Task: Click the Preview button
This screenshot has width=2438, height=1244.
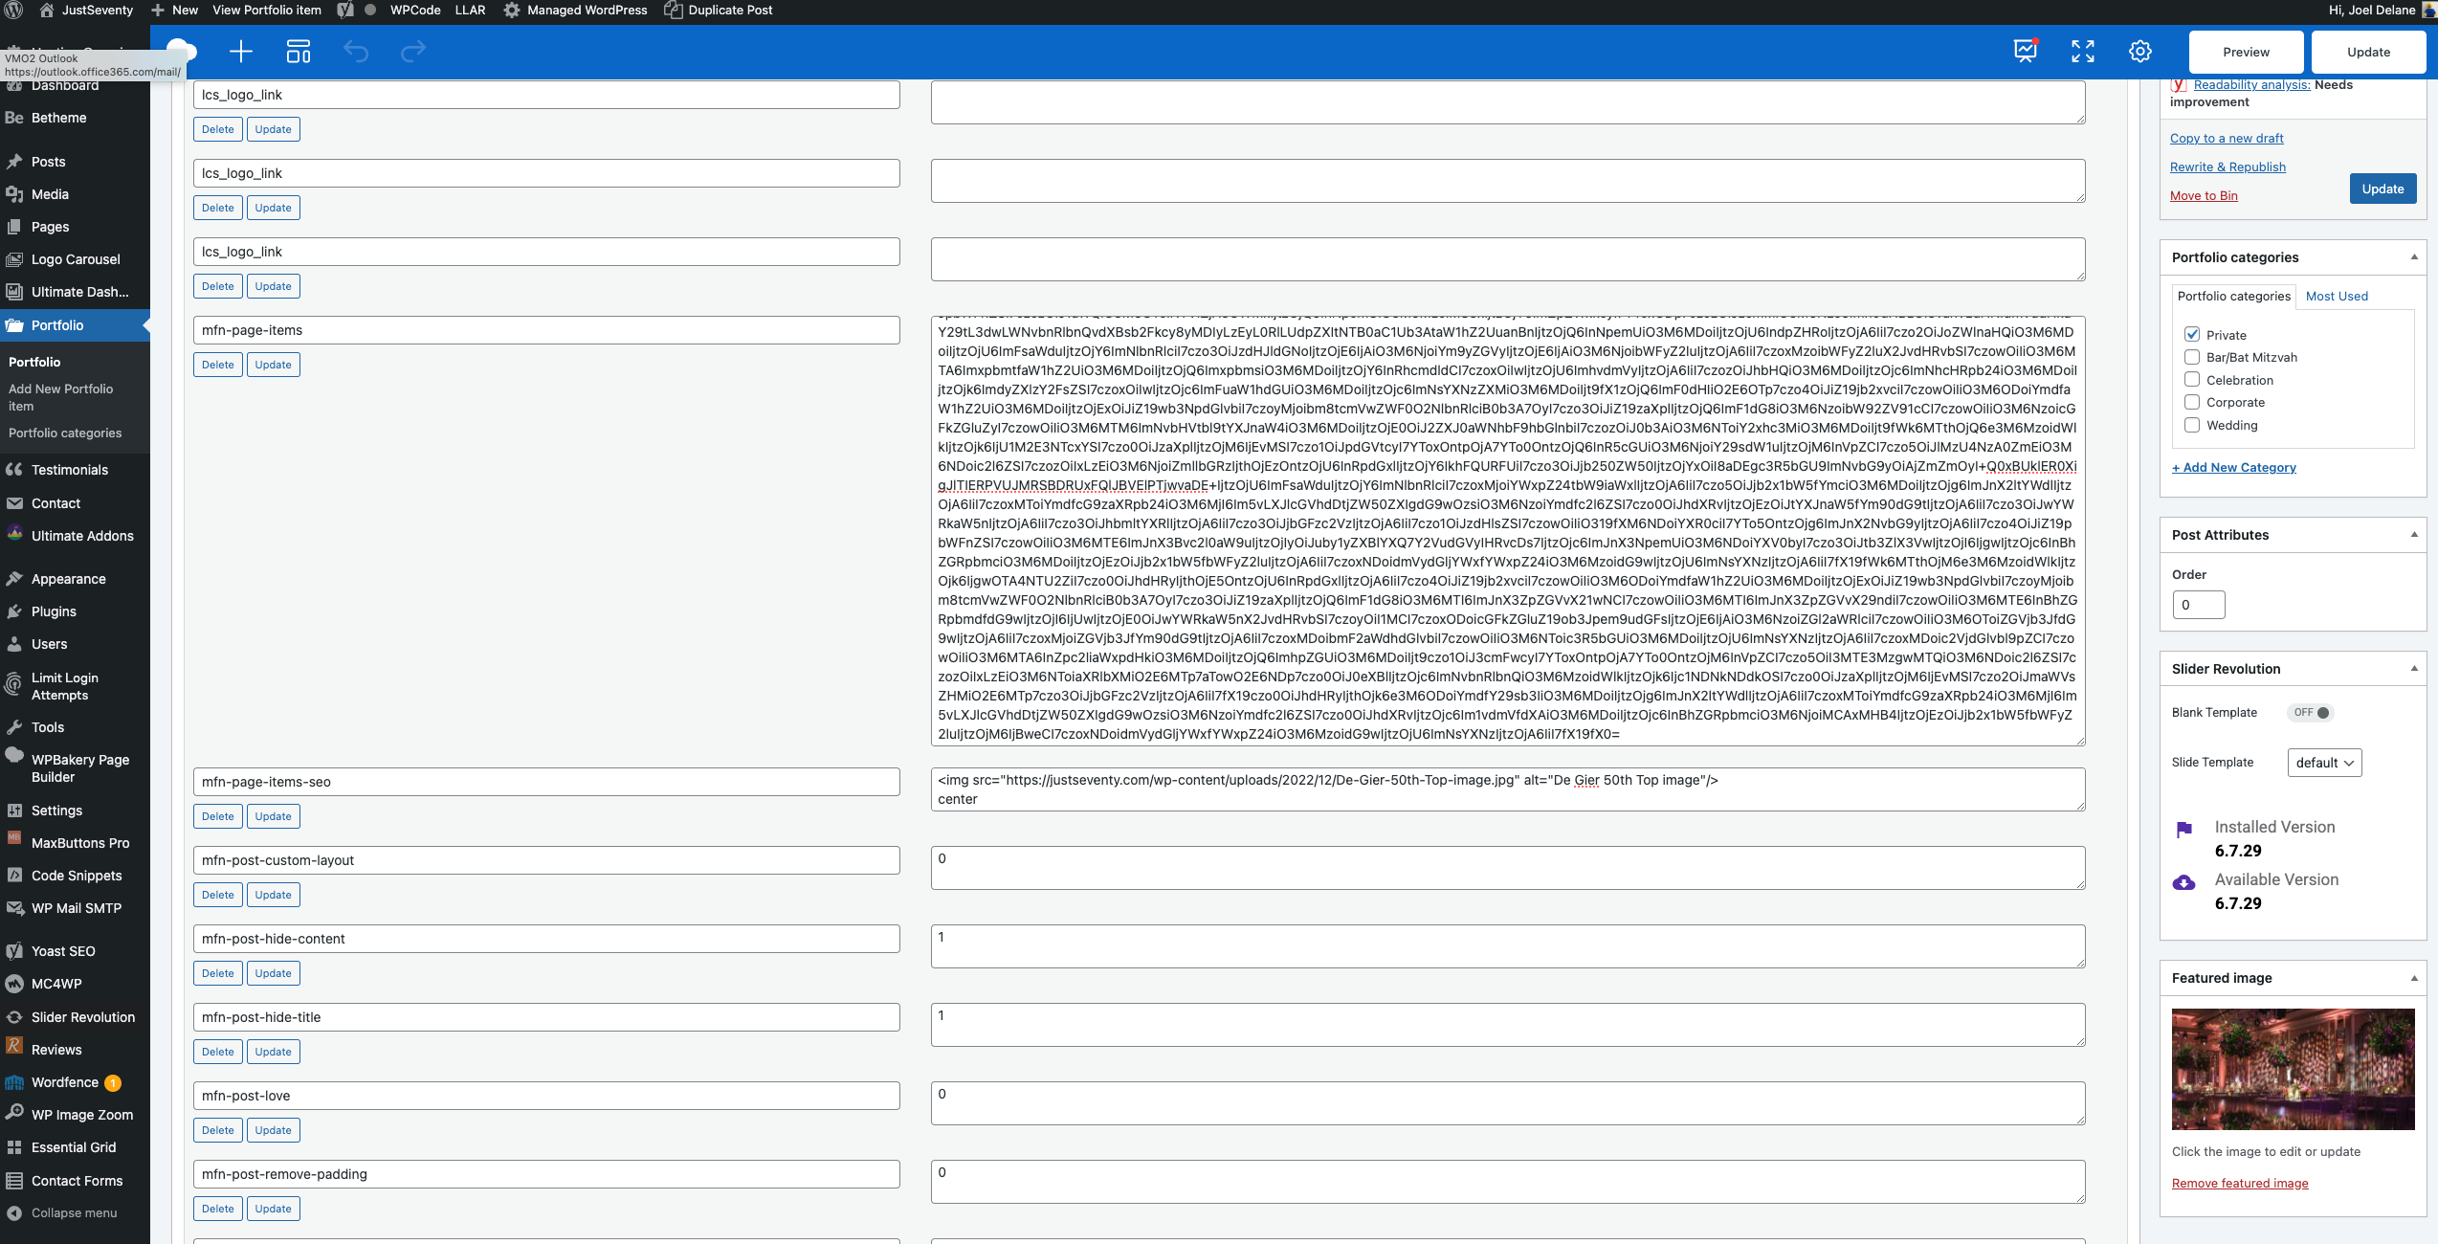Action: coord(2246,52)
